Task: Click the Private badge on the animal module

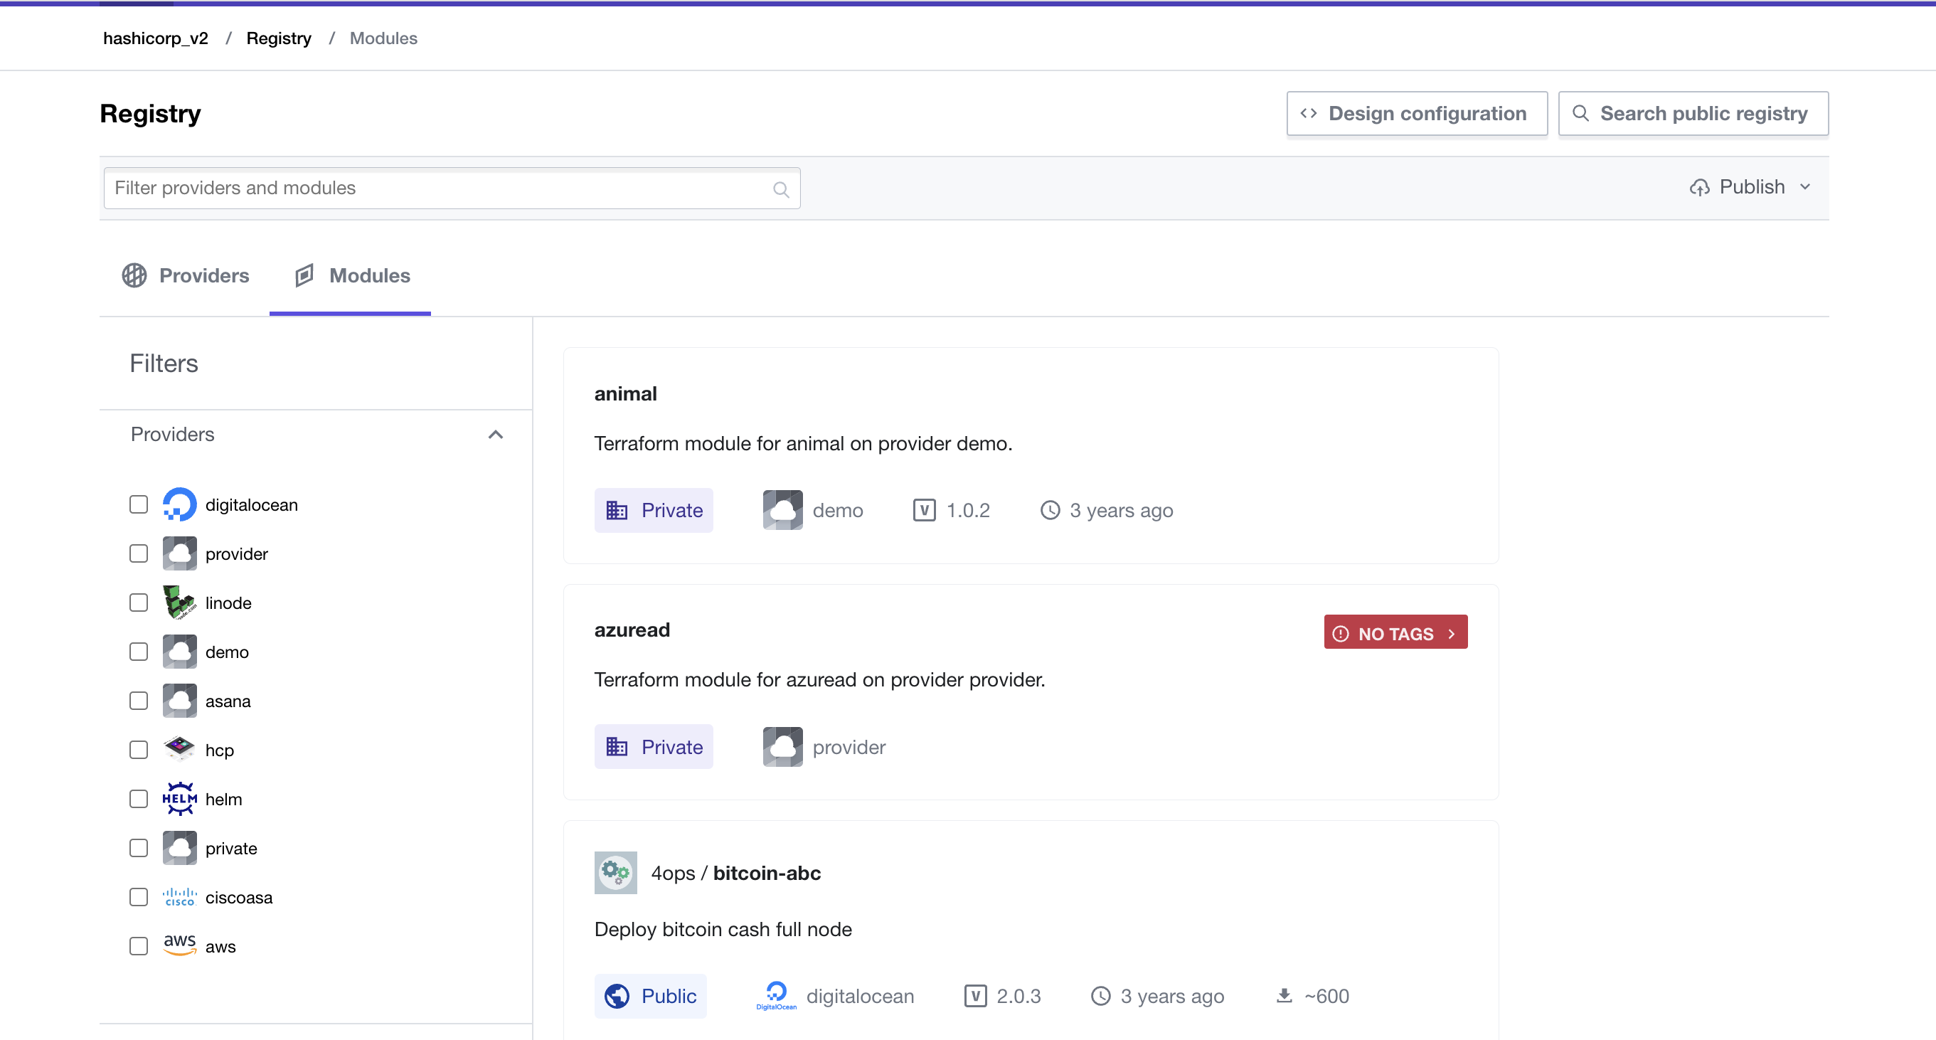Action: (x=653, y=509)
